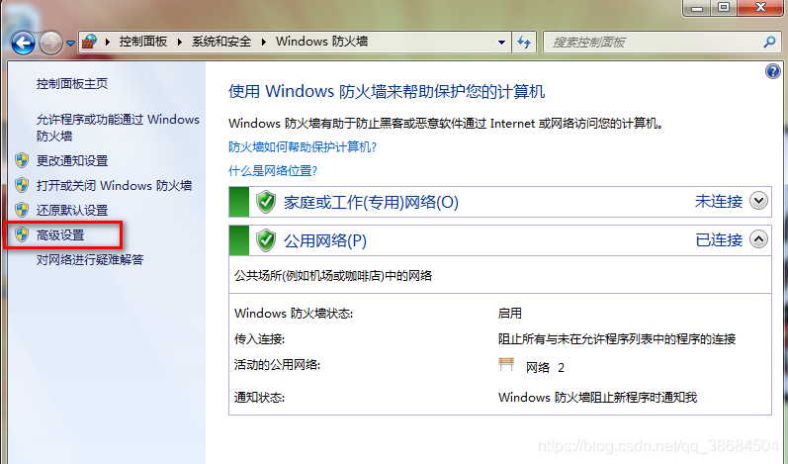Open 防火墙如何帮助保护计算机? help link
788x464 pixels.
302,146
